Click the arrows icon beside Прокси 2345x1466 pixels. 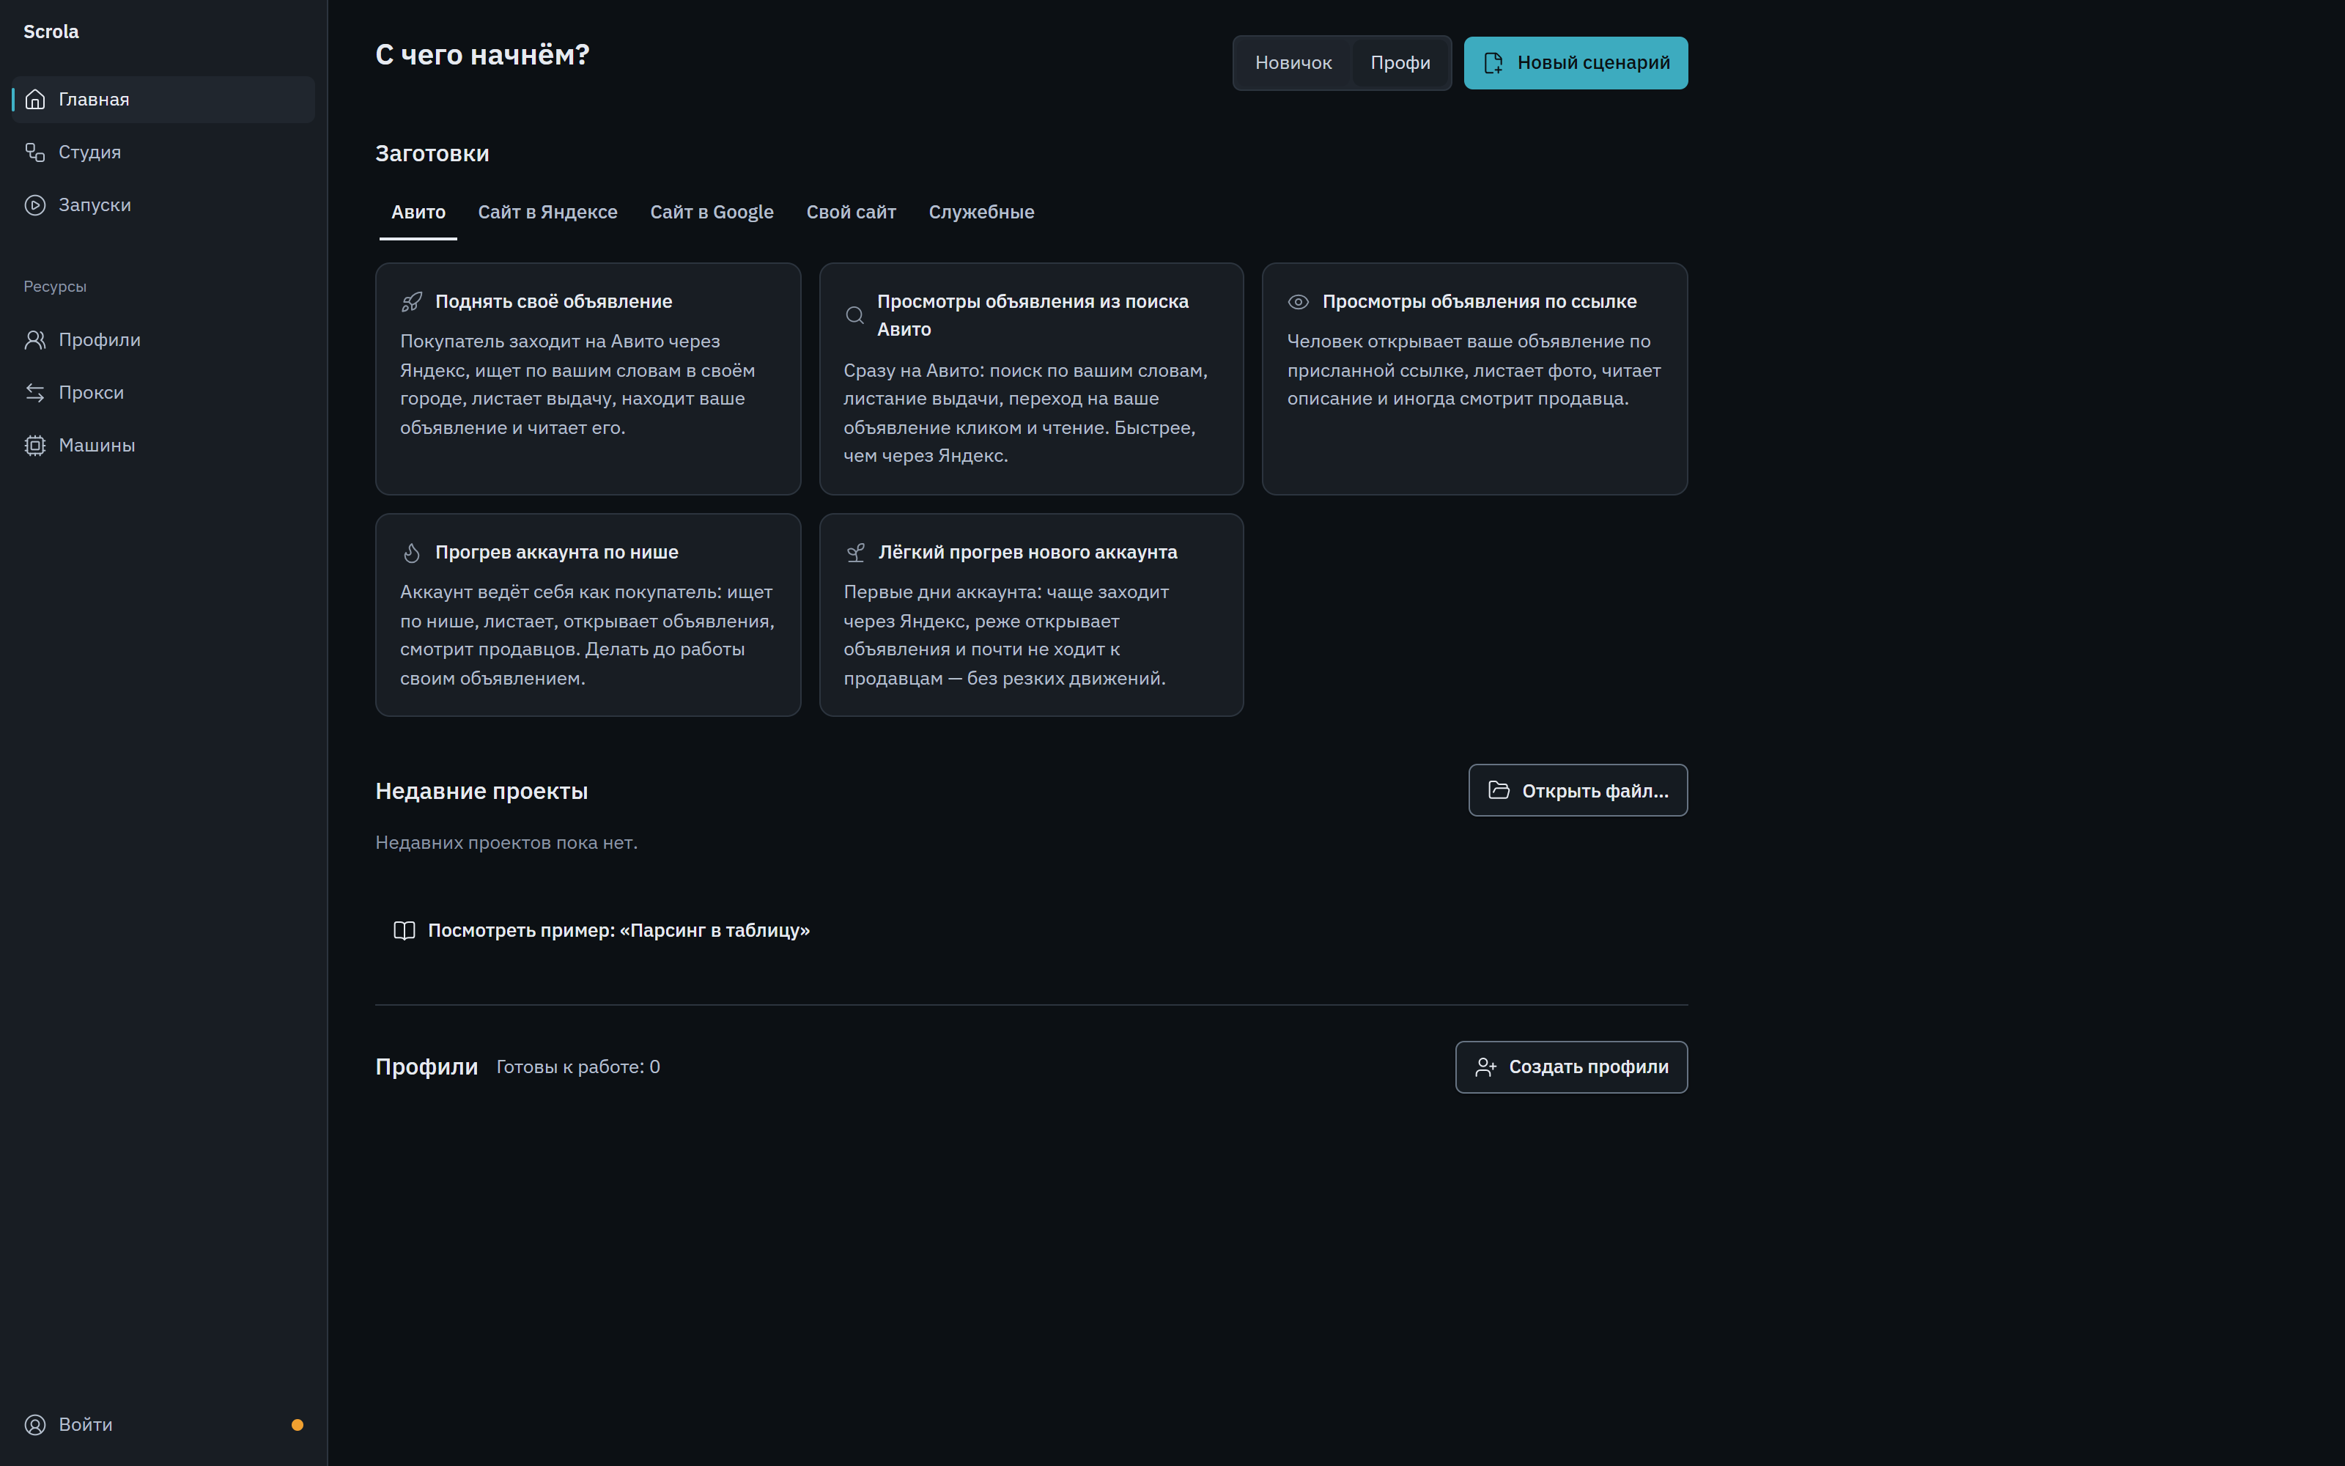[35, 393]
